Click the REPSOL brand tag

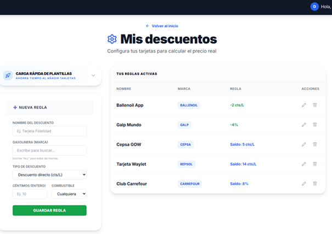186,164
